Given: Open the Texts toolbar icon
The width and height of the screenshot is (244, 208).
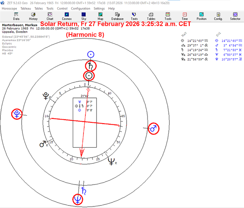Looking at the screenshot, I should 134,16.
